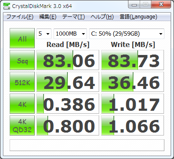
Task: Click the Seq write result 83.73
Action: coord(133,60)
